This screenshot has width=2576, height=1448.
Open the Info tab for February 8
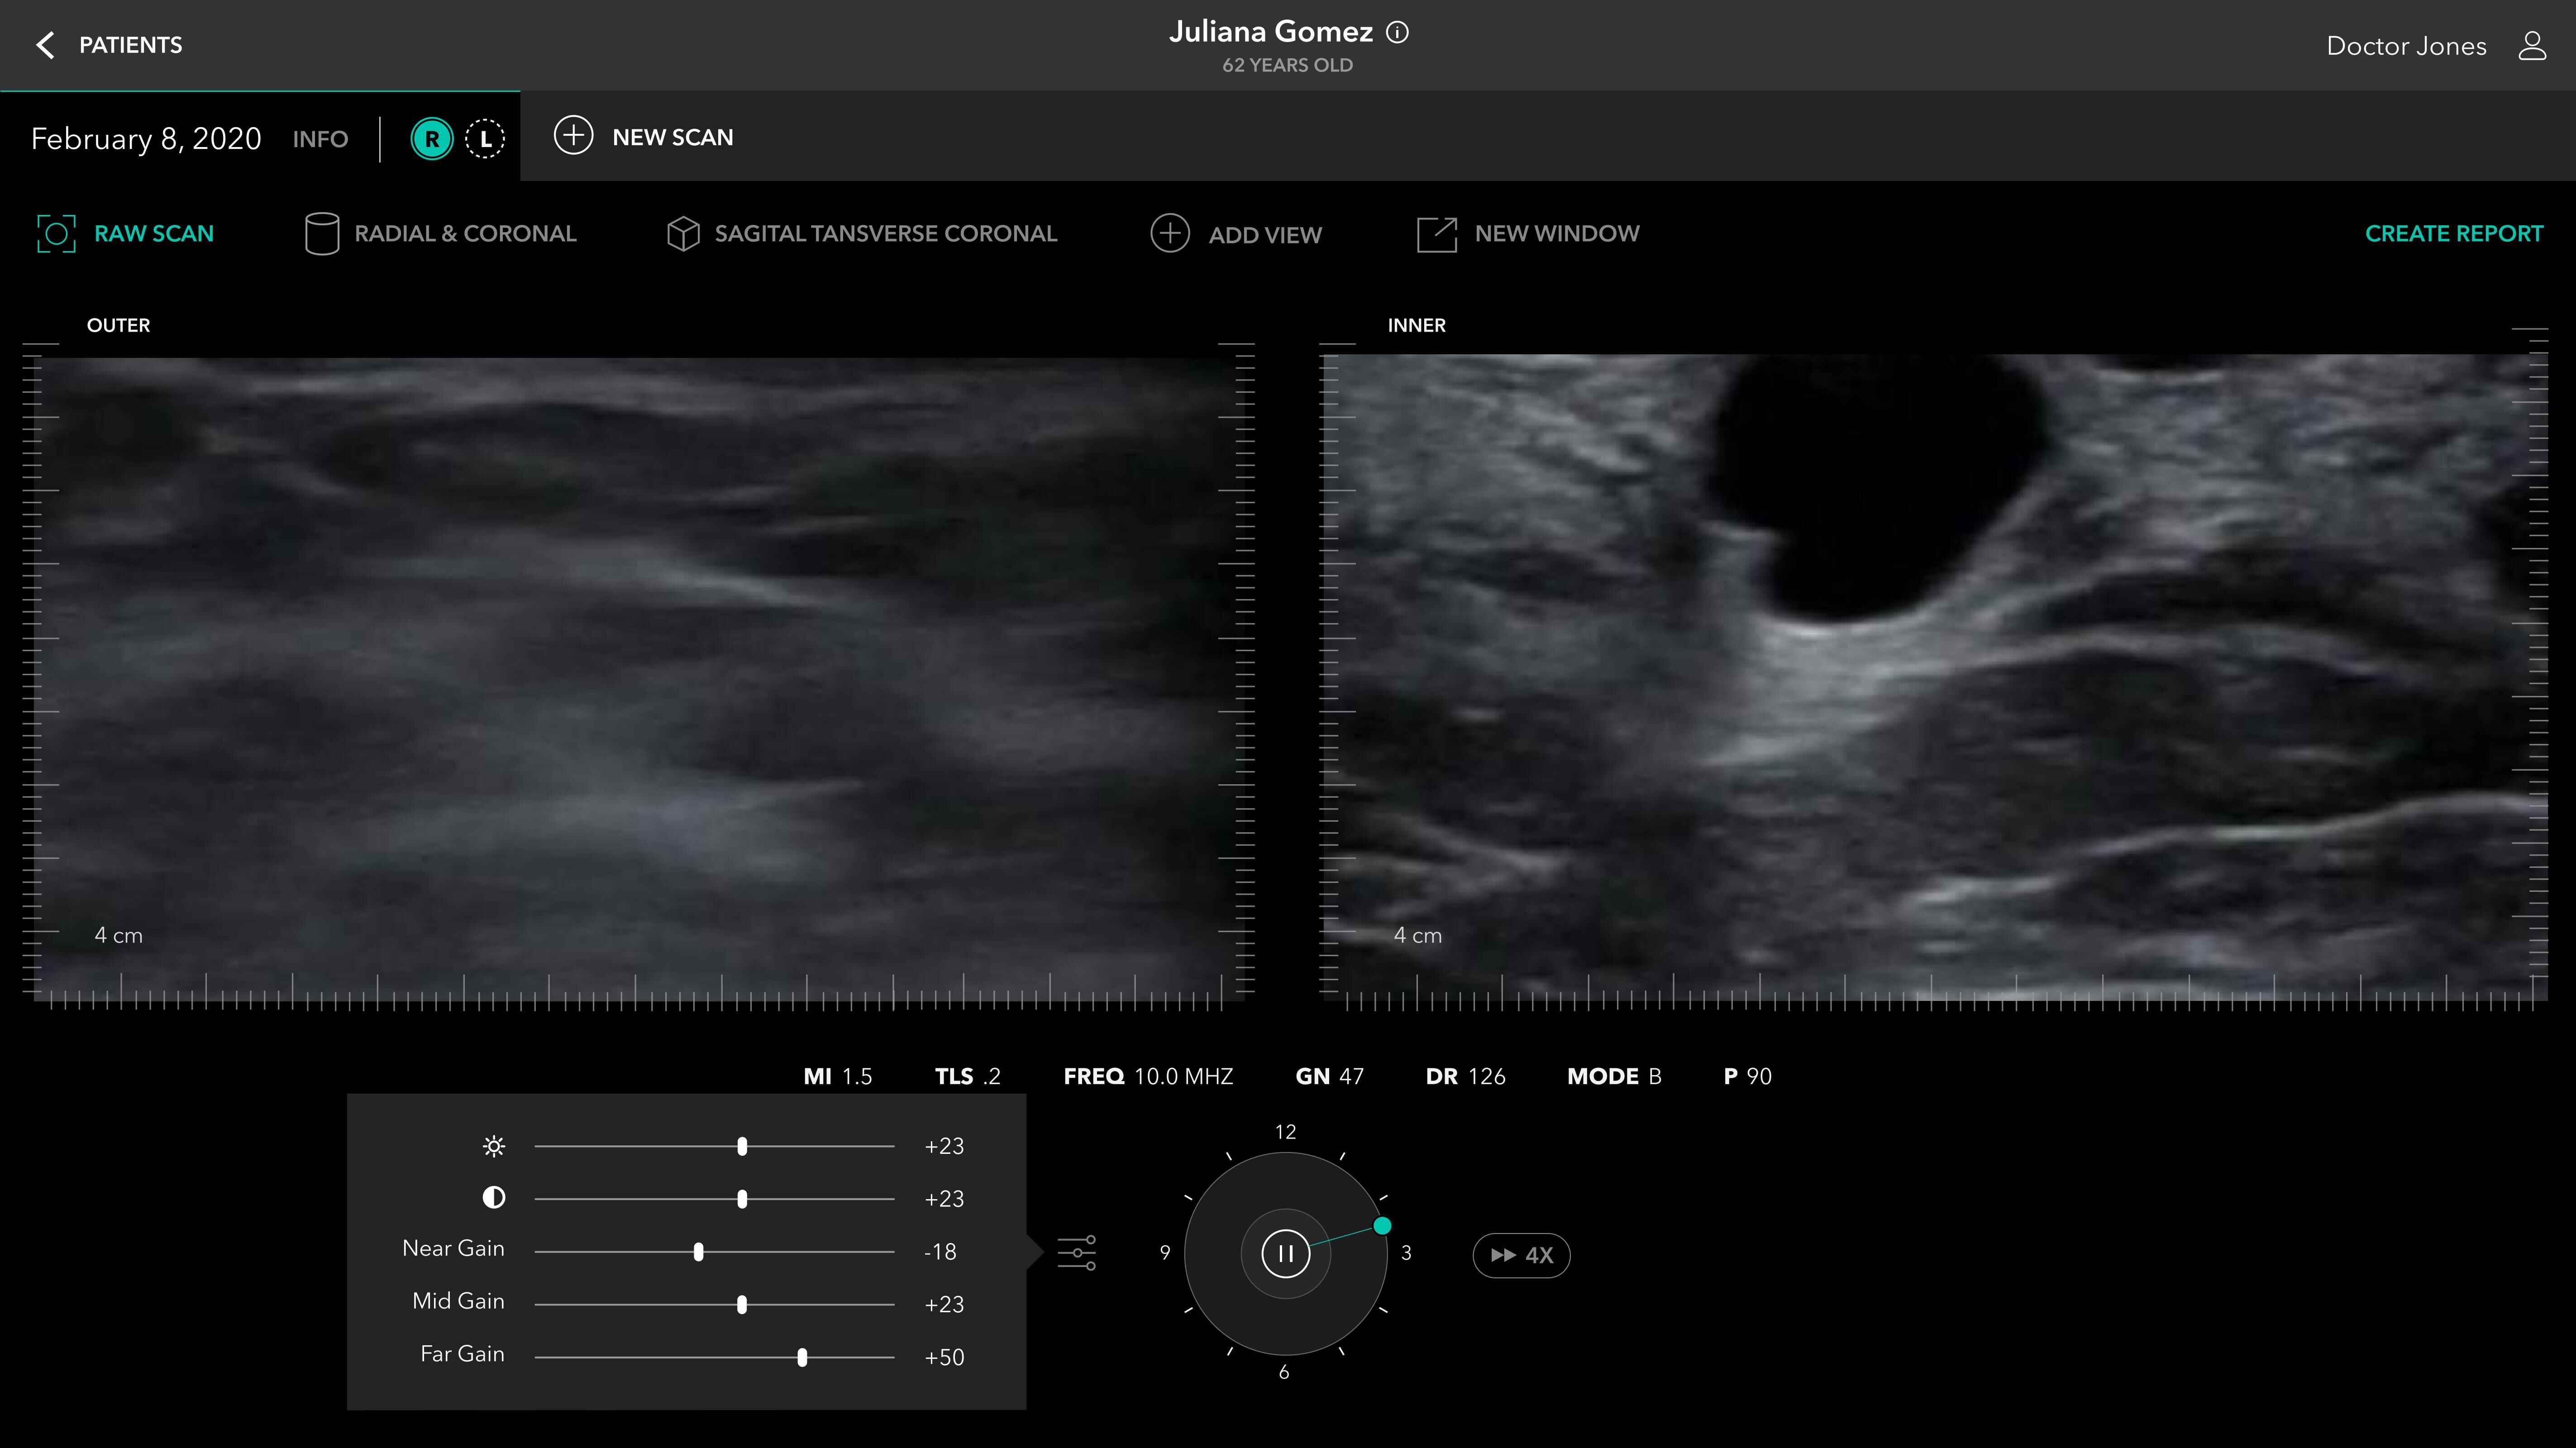pyautogui.click(x=320, y=139)
